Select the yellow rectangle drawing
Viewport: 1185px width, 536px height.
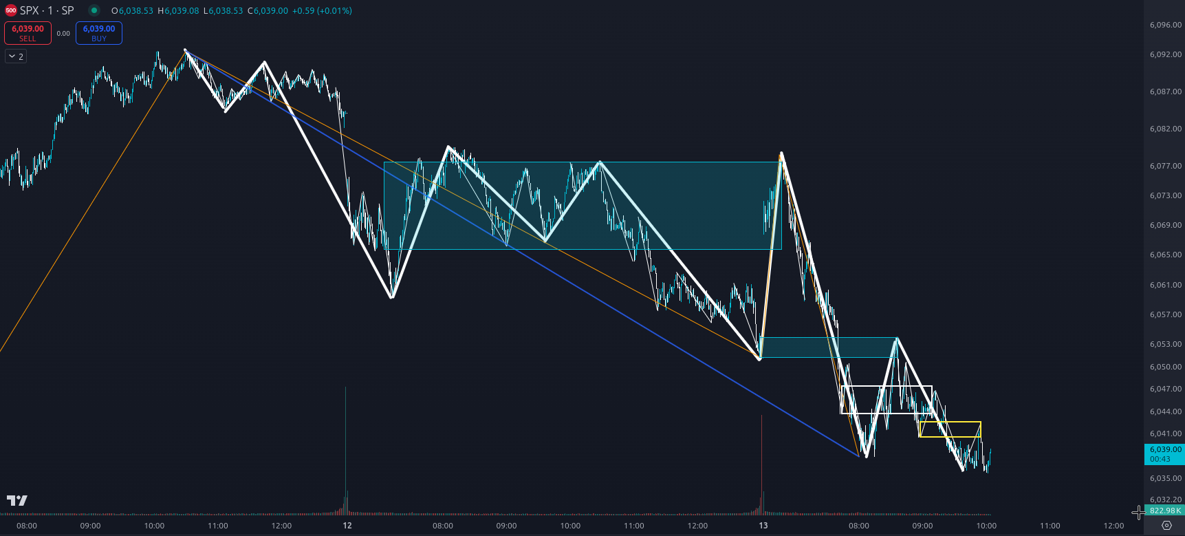click(950, 422)
